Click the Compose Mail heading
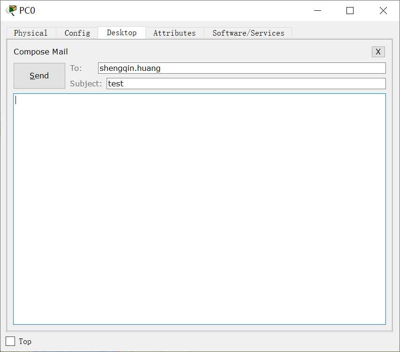The height and width of the screenshot is (352, 400). [x=41, y=52]
